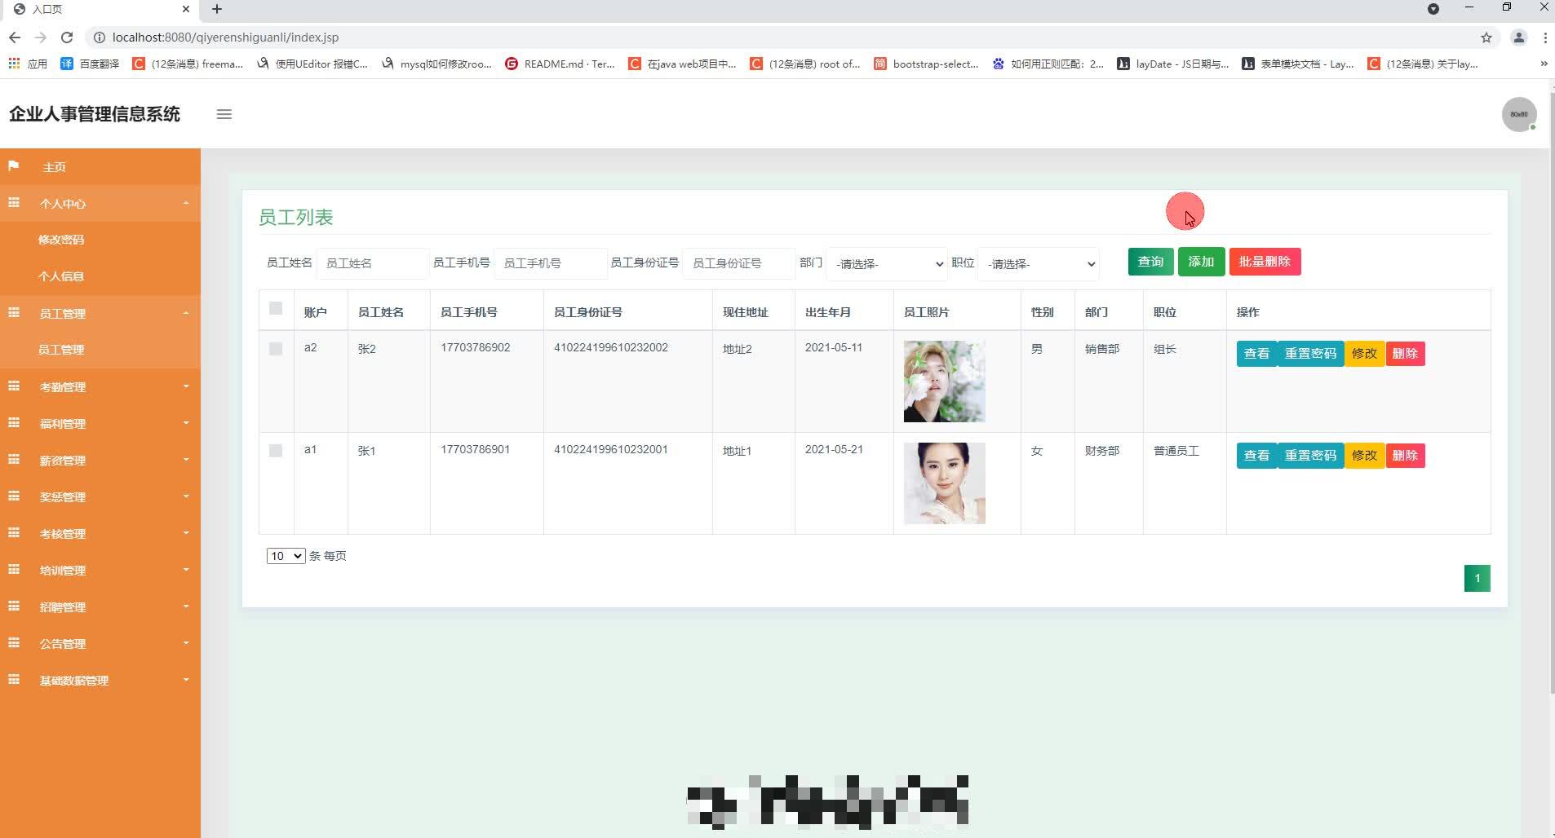Check the row checkbox for account a1
The width and height of the screenshot is (1555, 838).
pyautogui.click(x=276, y=451)
